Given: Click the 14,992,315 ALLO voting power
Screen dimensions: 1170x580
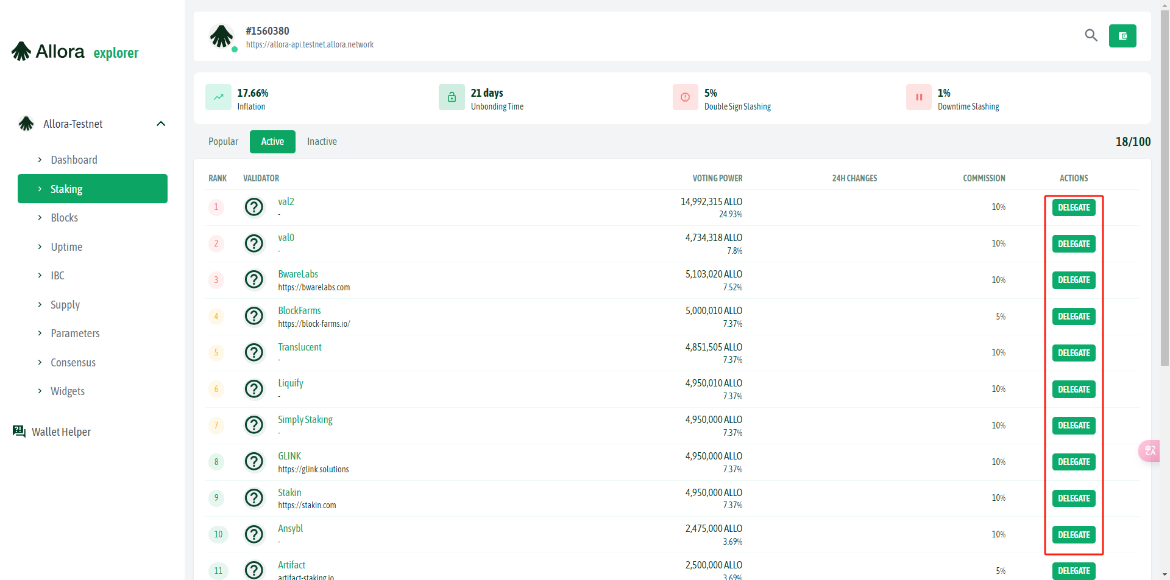Looking at the screenshot, I should click(x=711, y=201).
